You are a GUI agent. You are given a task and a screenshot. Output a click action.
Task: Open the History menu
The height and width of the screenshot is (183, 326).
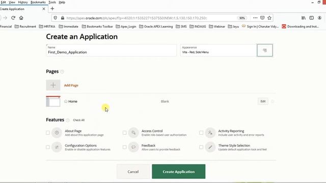(23, 2)
